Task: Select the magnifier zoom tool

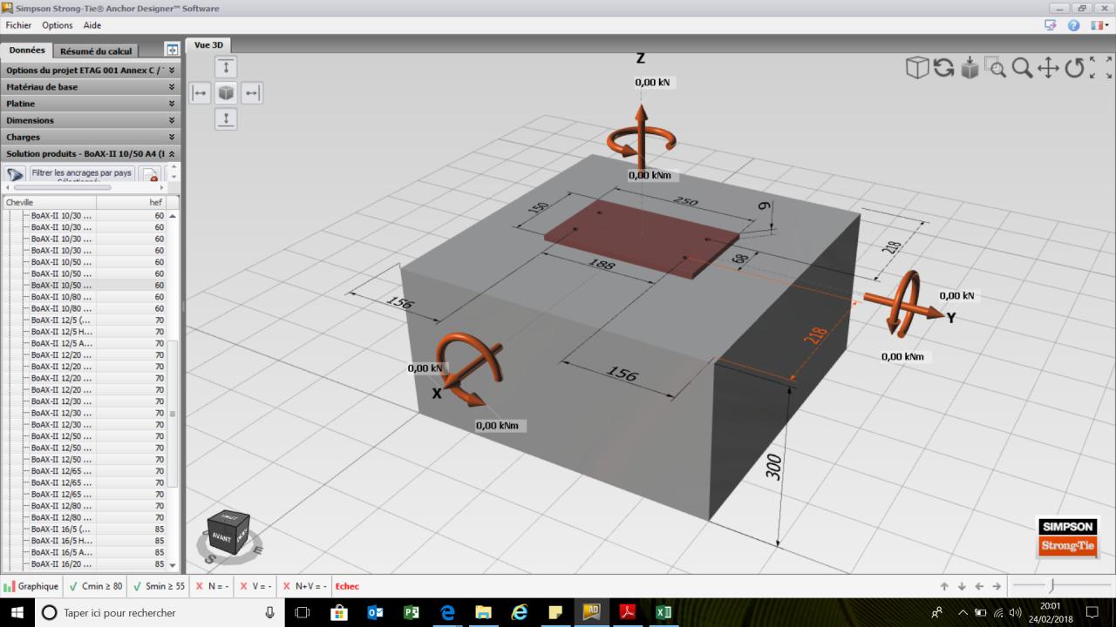Action: pos(1022,68)
